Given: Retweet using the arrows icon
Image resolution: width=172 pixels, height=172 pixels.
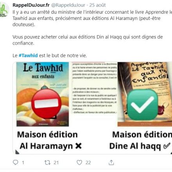Looking at the screenshot, I should tap(47, 163).
